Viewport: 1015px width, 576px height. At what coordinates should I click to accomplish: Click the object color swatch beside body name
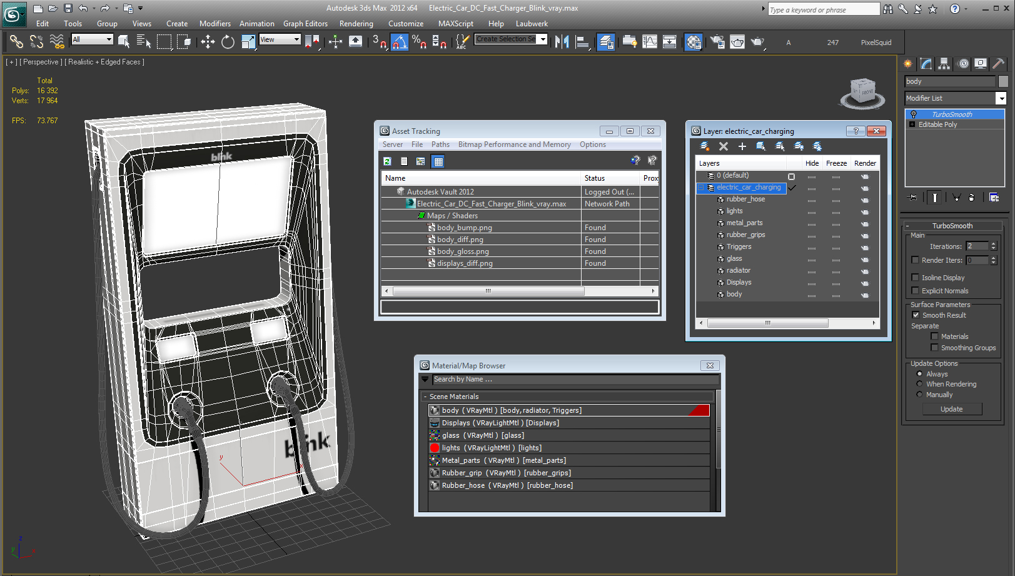pyautogui.click(x=1002, y=81)
